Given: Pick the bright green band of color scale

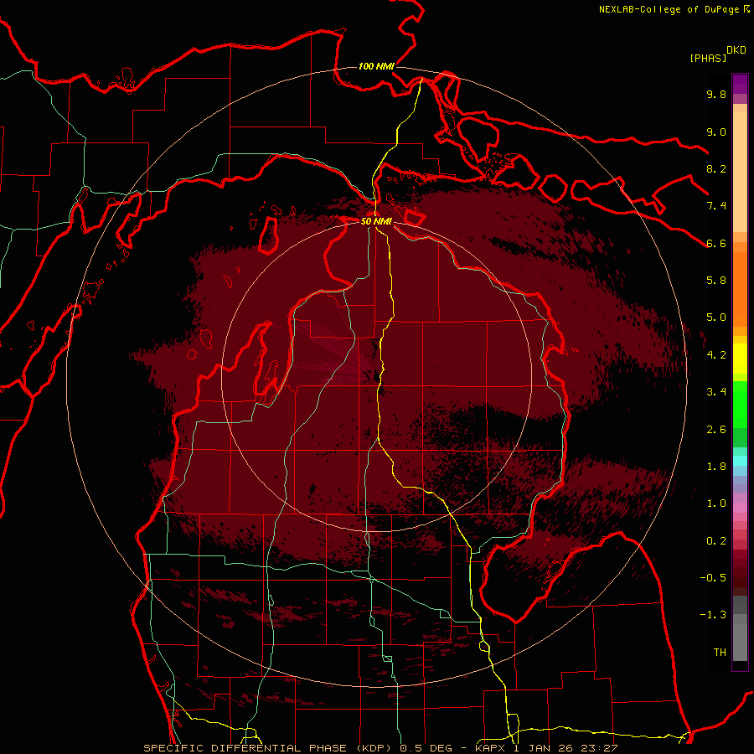Looking at the screenshot, I should [x=740, y=405].
